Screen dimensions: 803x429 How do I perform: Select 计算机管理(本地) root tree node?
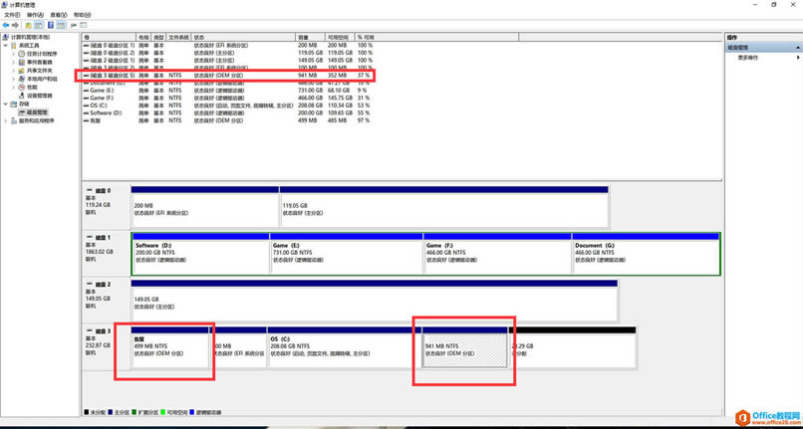(x=27, y=37)
